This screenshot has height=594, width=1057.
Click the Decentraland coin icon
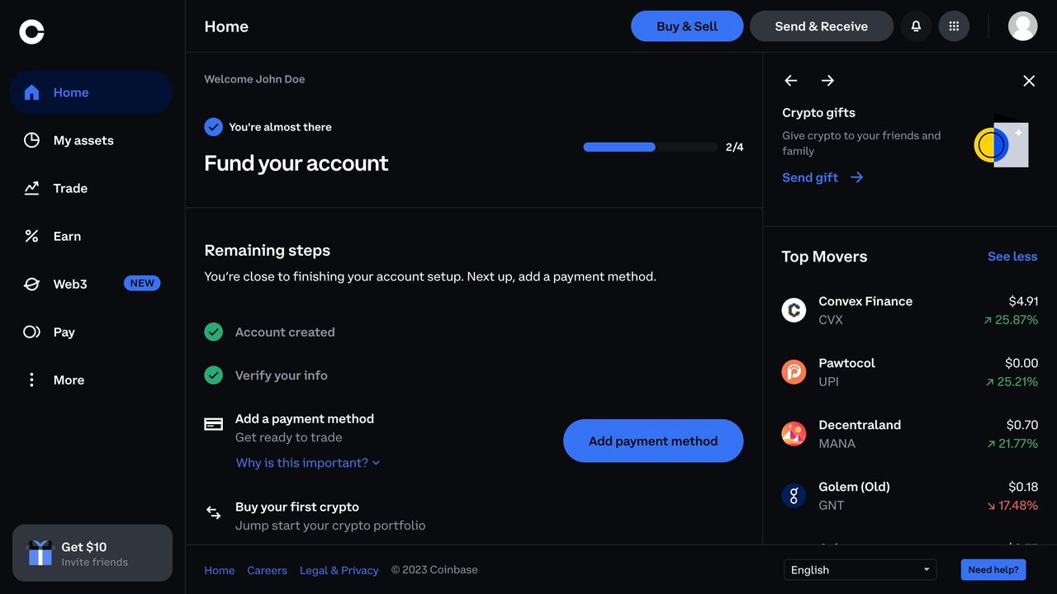pyautogui.click(x=794, y=434)
